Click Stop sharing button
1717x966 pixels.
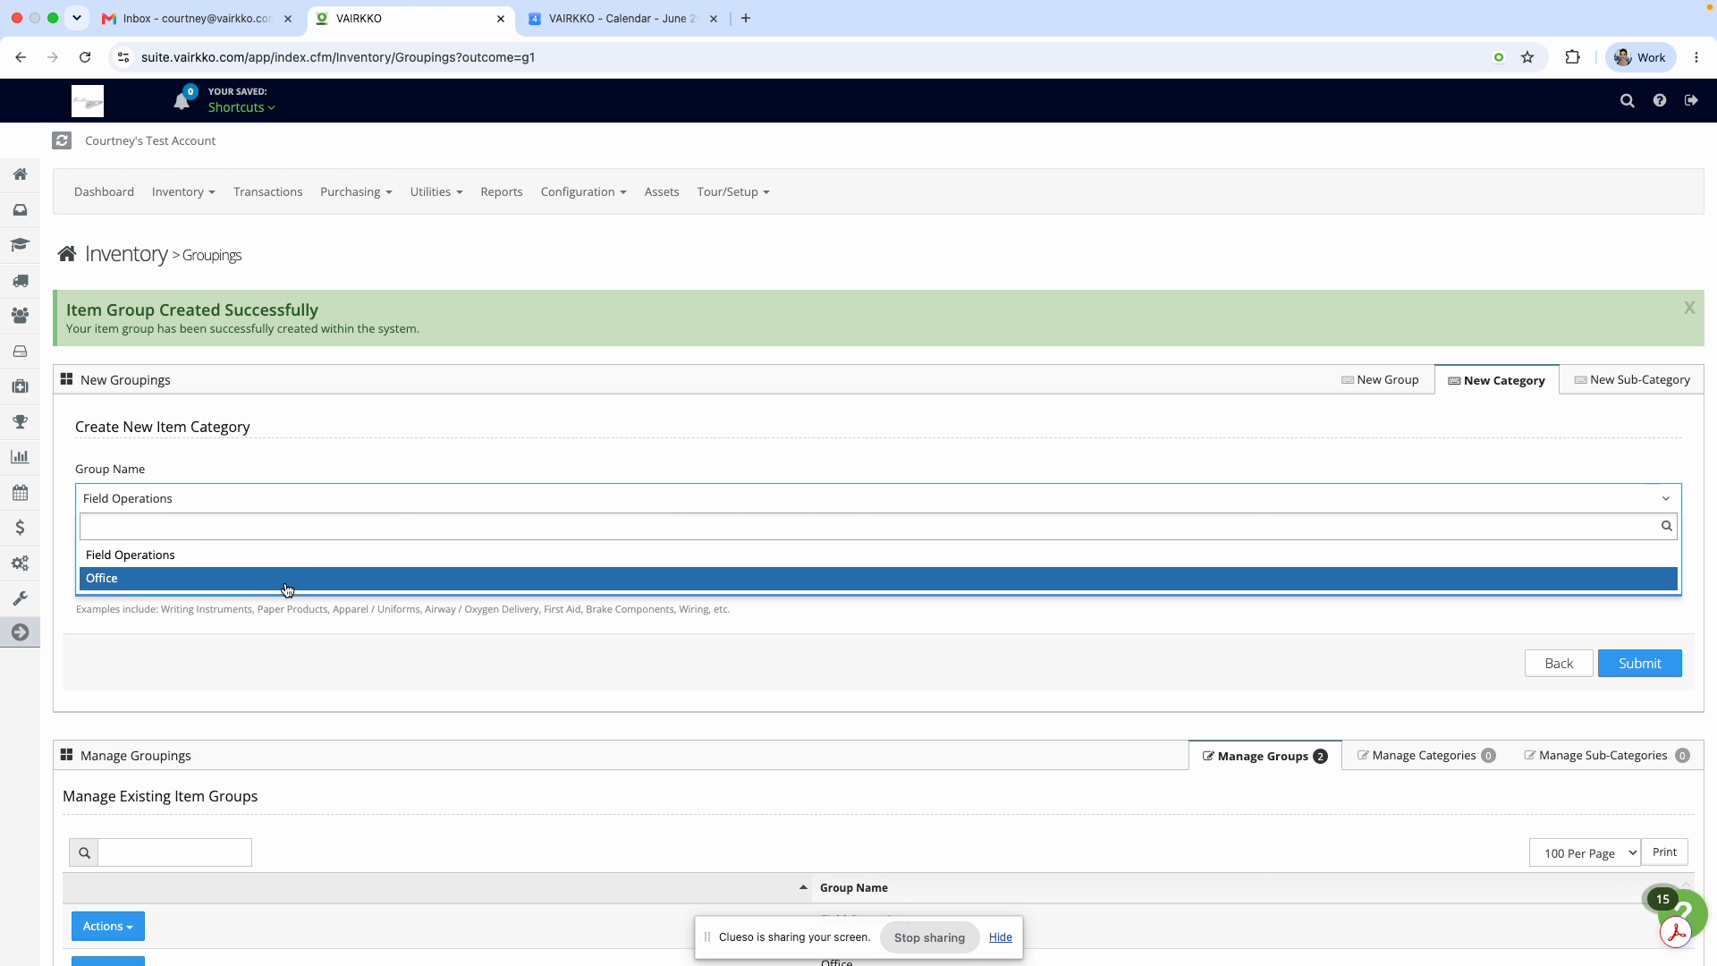click(x=929, y=937)
